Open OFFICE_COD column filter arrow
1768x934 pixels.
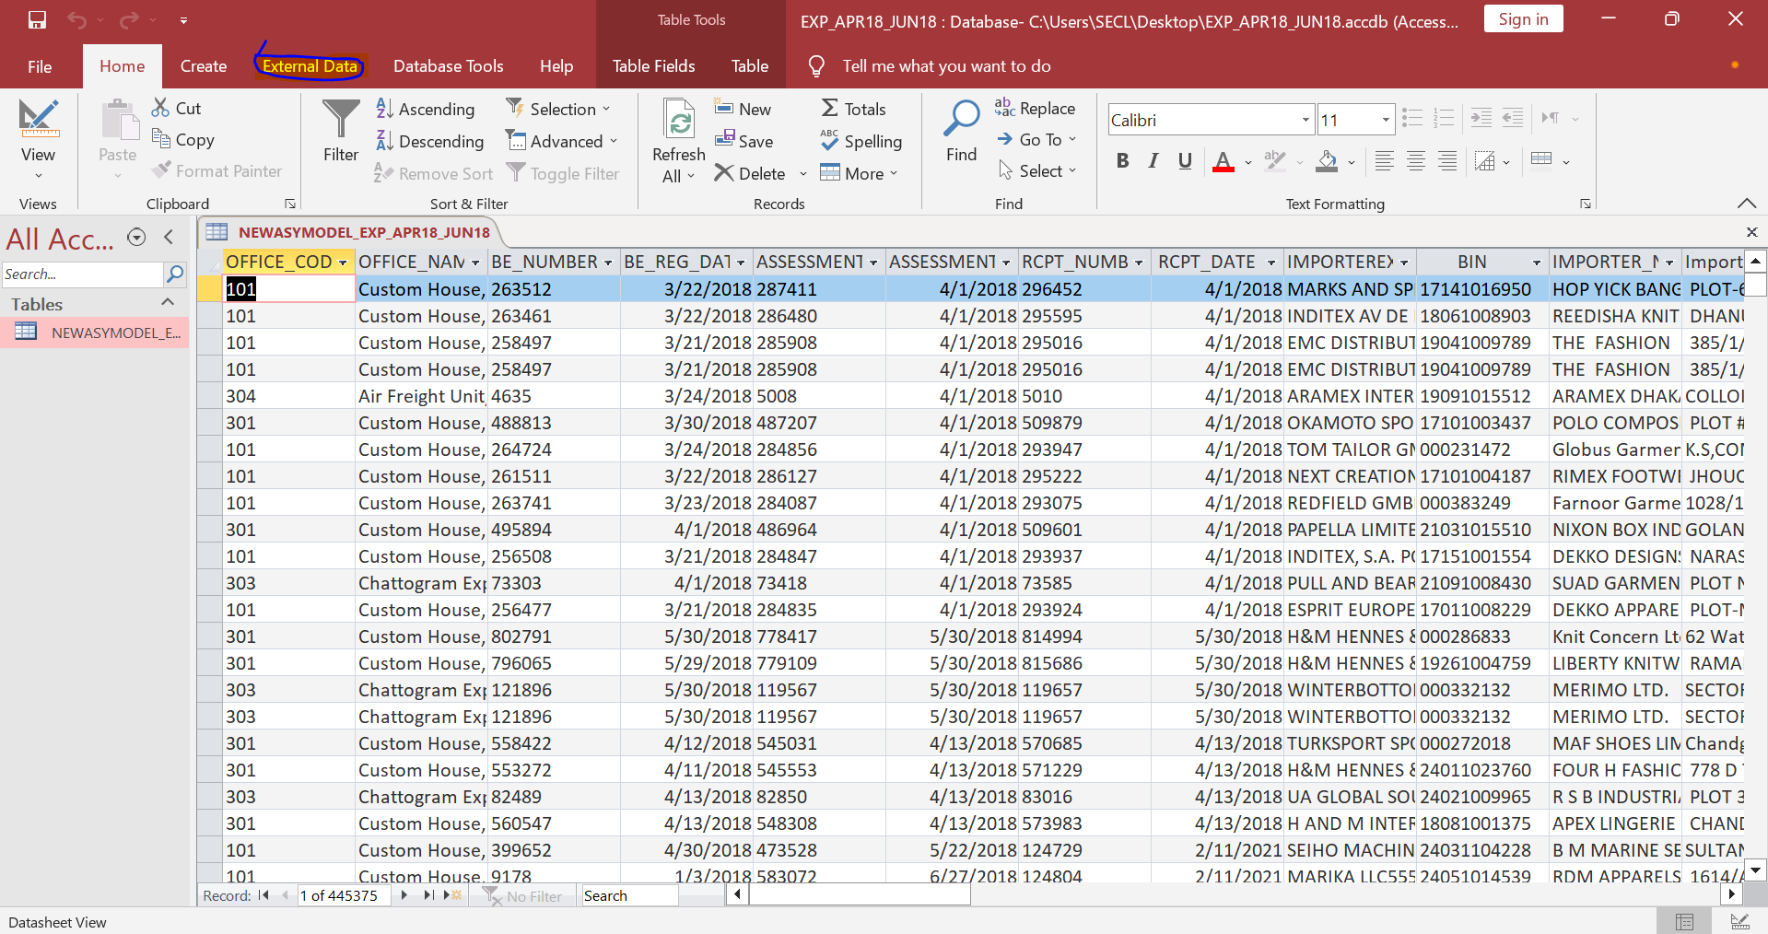pos(343,263)
